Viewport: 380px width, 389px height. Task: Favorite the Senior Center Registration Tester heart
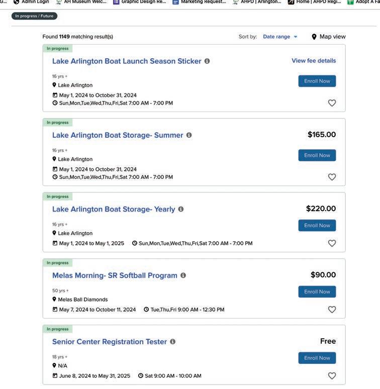[x=332, y=376]
